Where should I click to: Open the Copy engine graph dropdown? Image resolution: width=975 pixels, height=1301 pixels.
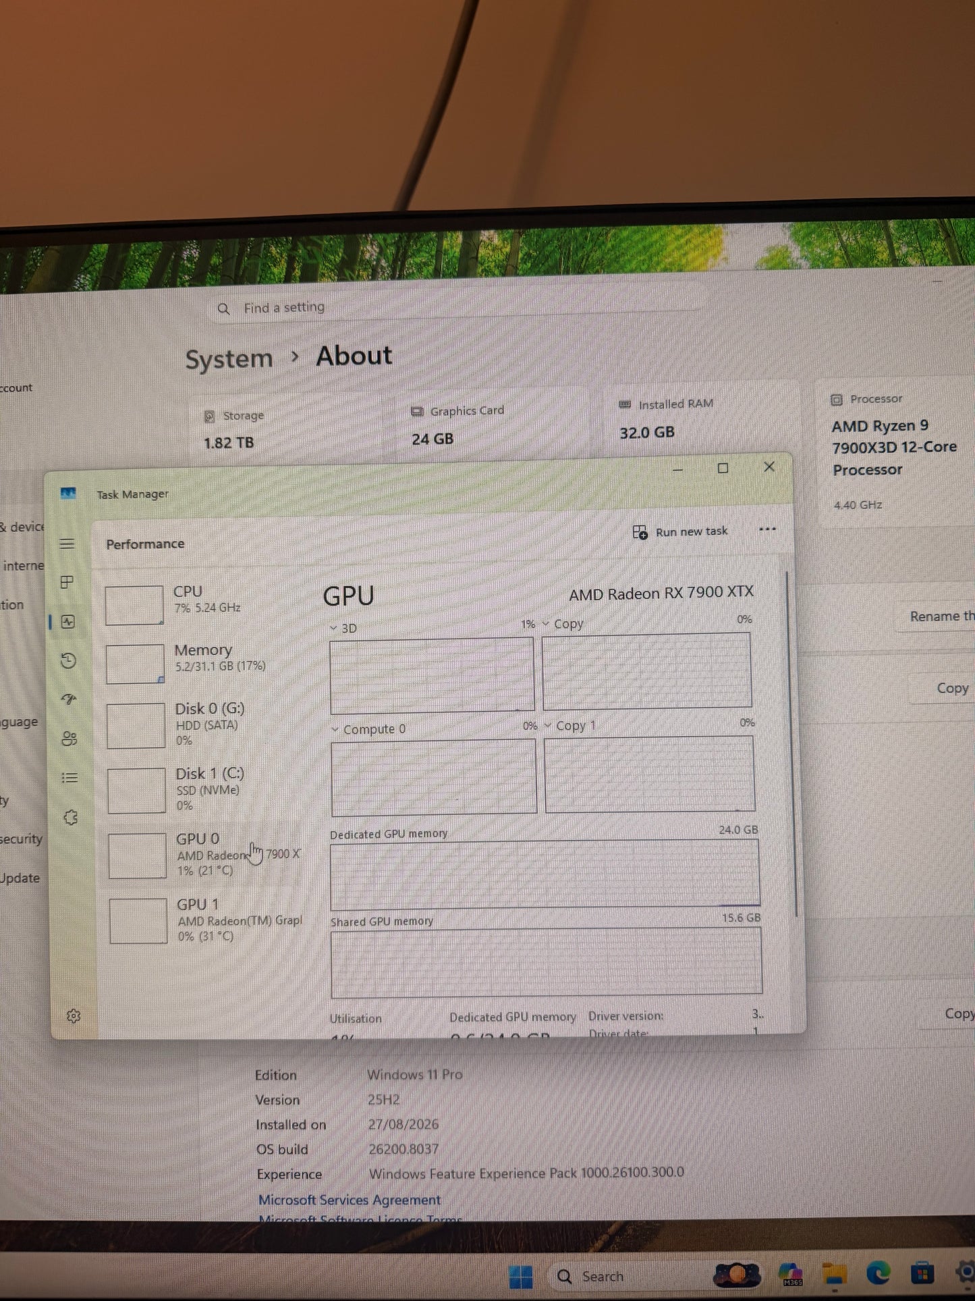tap(546, 624)
